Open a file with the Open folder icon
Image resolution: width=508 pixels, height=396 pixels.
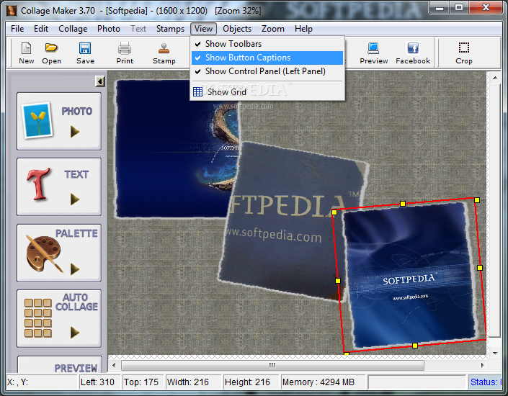[51, 48]
